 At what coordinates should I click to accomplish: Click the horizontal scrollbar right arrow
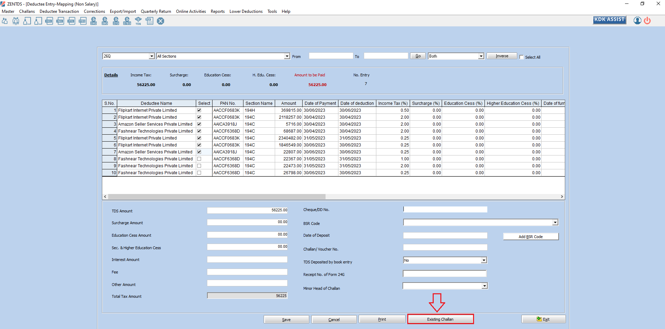click(562, 196)
